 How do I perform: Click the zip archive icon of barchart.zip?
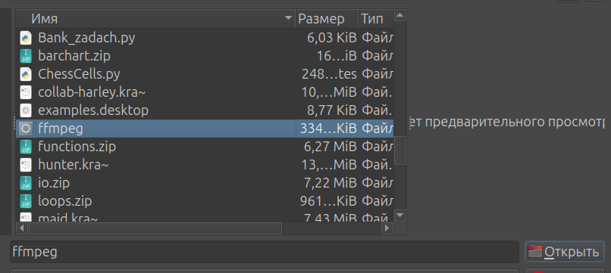[x=26, y=56]
